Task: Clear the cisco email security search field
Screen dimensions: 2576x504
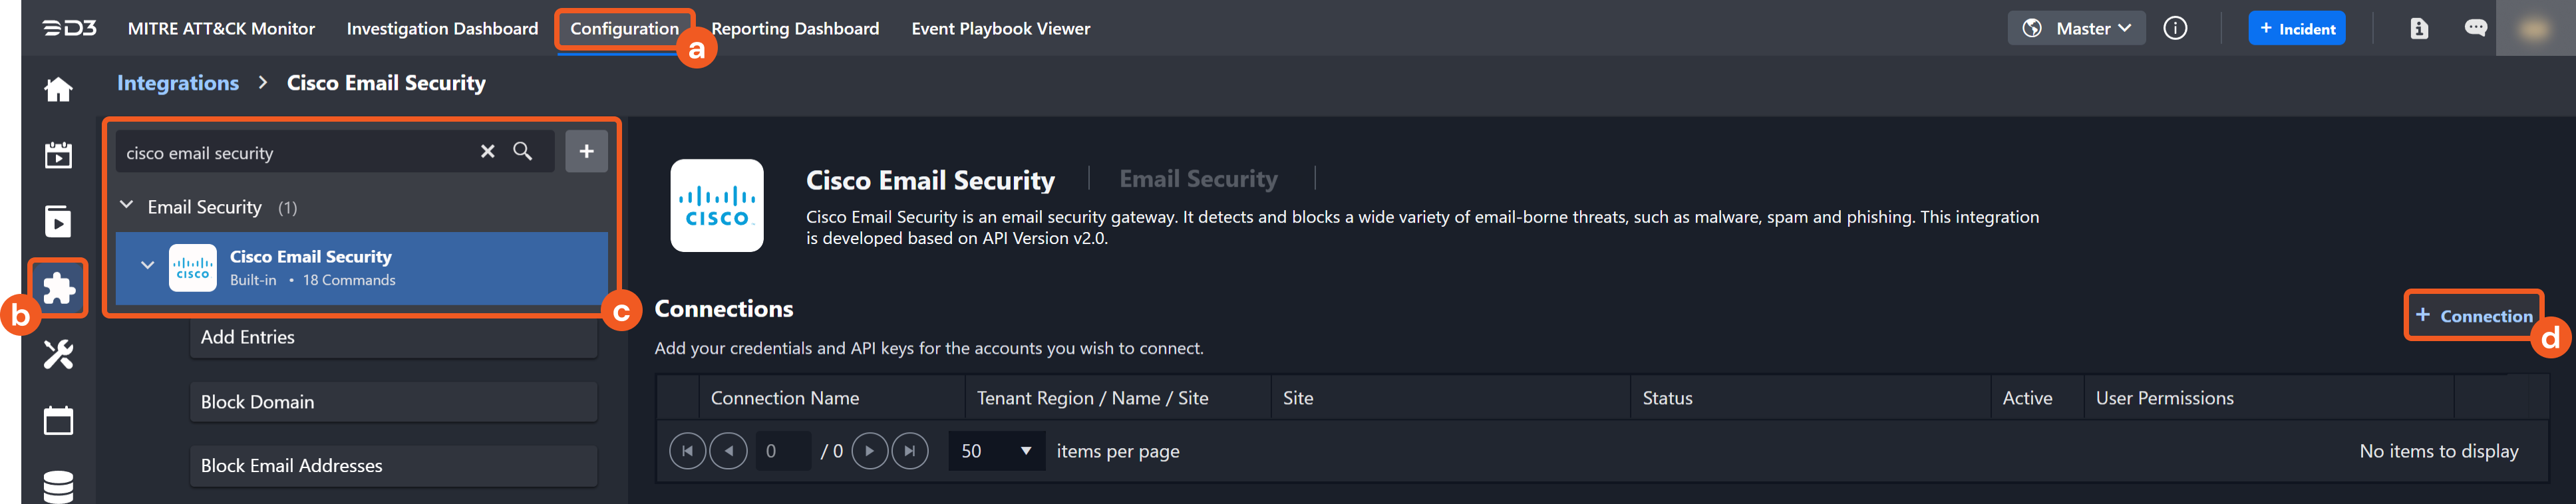Action: pyautogui.click(x=488, y=151)
